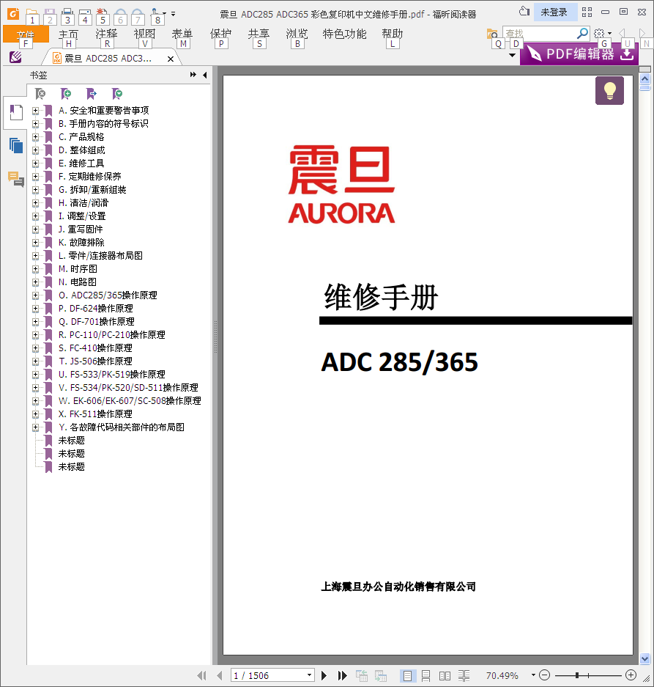Click the PDF编辑器 banner button
654x687 pixels.
pos(579,54)
